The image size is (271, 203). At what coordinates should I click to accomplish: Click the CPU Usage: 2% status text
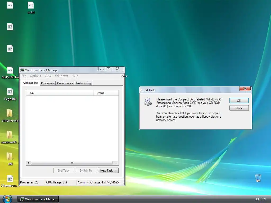57,182
